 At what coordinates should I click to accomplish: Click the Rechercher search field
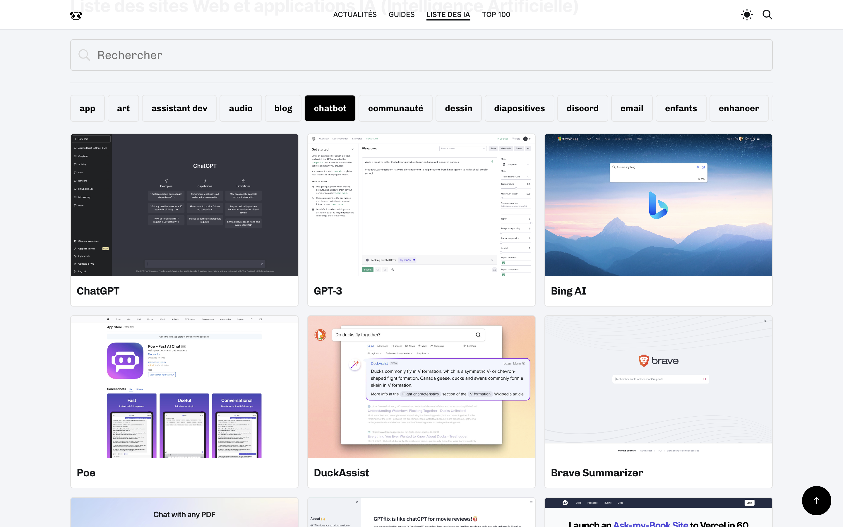(x=421, y=55)
